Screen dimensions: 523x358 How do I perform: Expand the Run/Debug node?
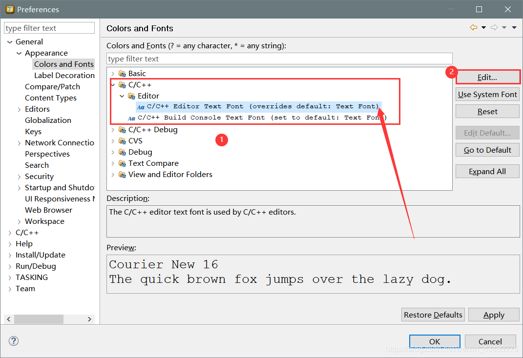pyautogui.click(x=10, y=266)
